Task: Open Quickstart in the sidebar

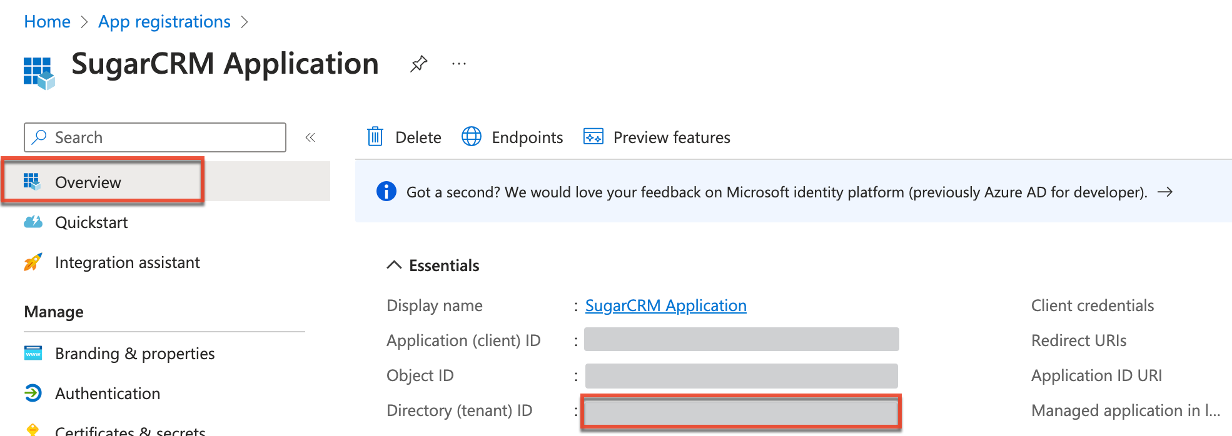Action: (91, 222)
